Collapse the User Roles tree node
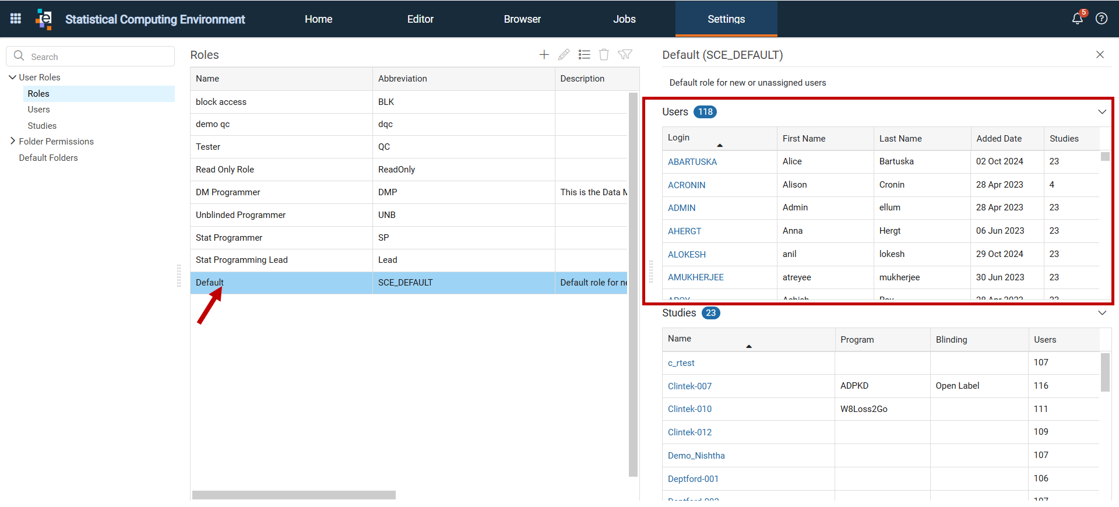Viewport: 1119px width, 507px height. 12,77
